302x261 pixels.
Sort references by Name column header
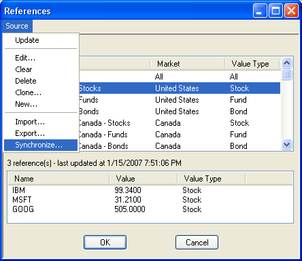(58, 179)
